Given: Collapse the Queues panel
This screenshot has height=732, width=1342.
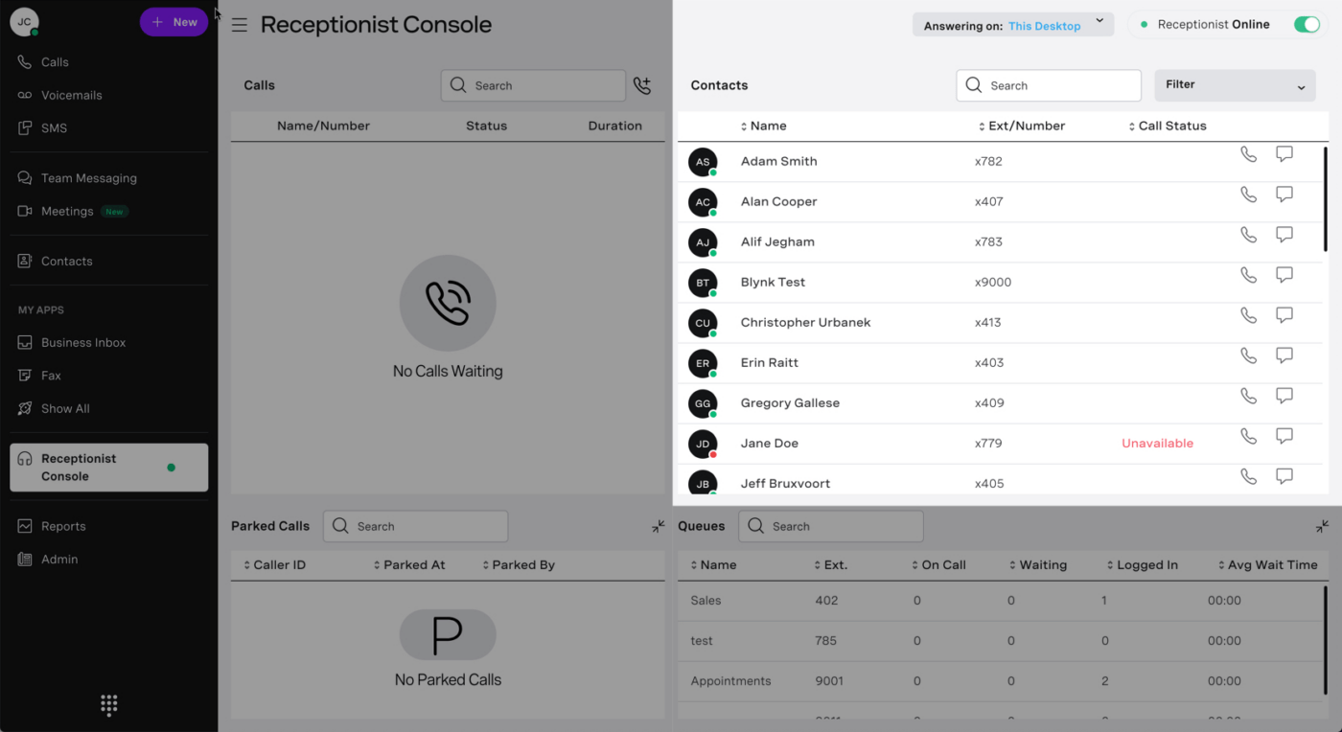Looking at the screenshot, I should (x=1322, y=526).
